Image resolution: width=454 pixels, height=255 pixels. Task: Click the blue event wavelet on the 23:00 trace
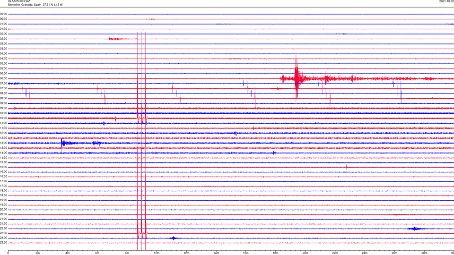tap(174, 238)
